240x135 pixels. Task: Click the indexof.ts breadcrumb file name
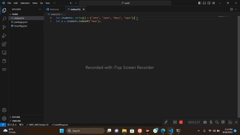(55, 14)
